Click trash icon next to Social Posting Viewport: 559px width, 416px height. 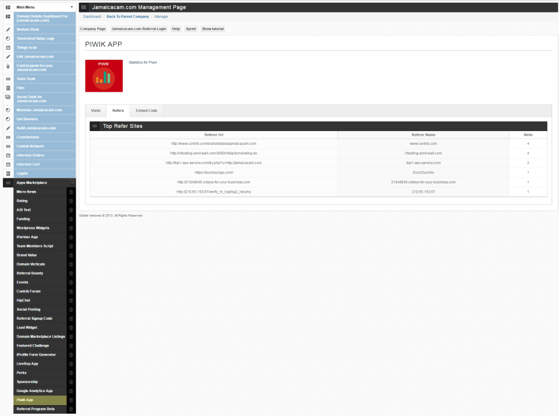pos(71,309)
